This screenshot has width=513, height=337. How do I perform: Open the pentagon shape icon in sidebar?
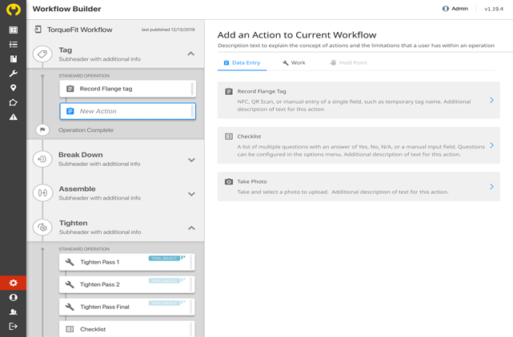pyautogui.click(x=13, y=102)
